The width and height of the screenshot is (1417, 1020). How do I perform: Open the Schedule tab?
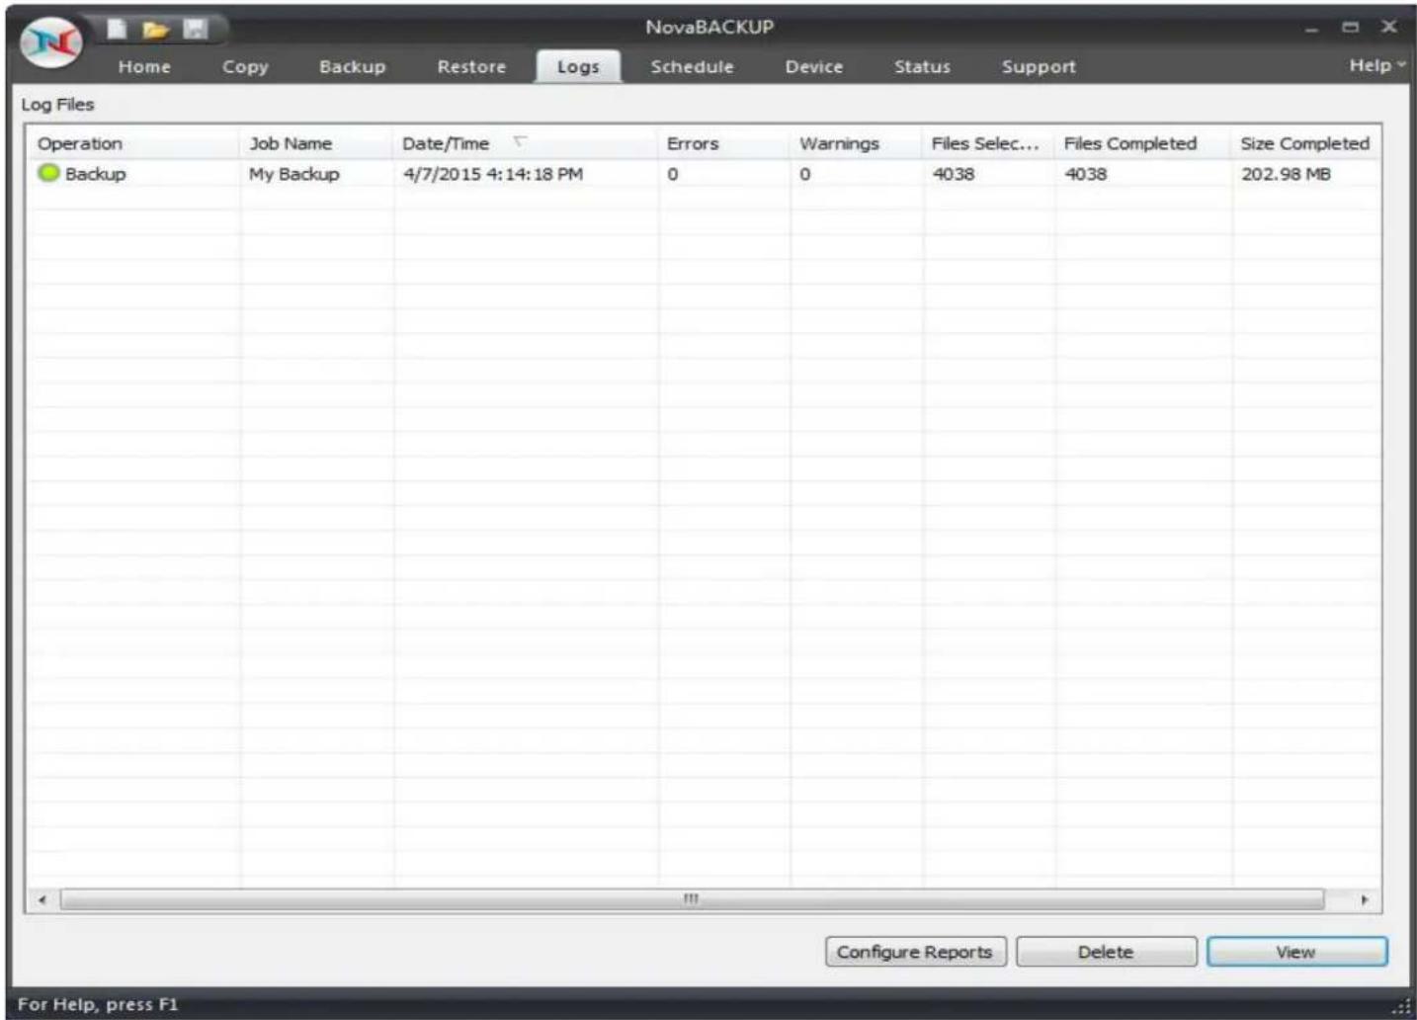click(x=692, y=66)
